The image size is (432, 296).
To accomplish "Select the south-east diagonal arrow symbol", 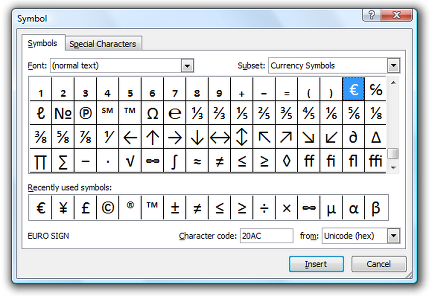I will [x=308, y=137].
